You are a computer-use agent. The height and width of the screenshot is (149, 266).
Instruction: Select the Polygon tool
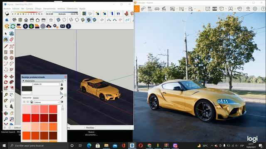coord(12,58)
